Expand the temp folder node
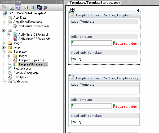The width and height of the screenshot is (159, 133). [3, 48]
